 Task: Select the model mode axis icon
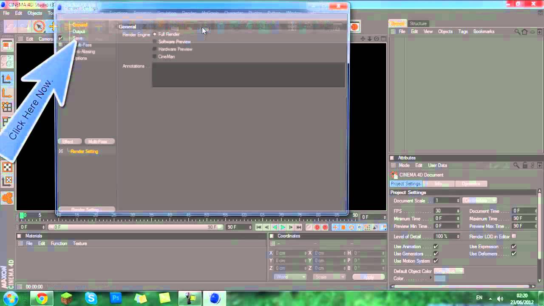[7, 79]
